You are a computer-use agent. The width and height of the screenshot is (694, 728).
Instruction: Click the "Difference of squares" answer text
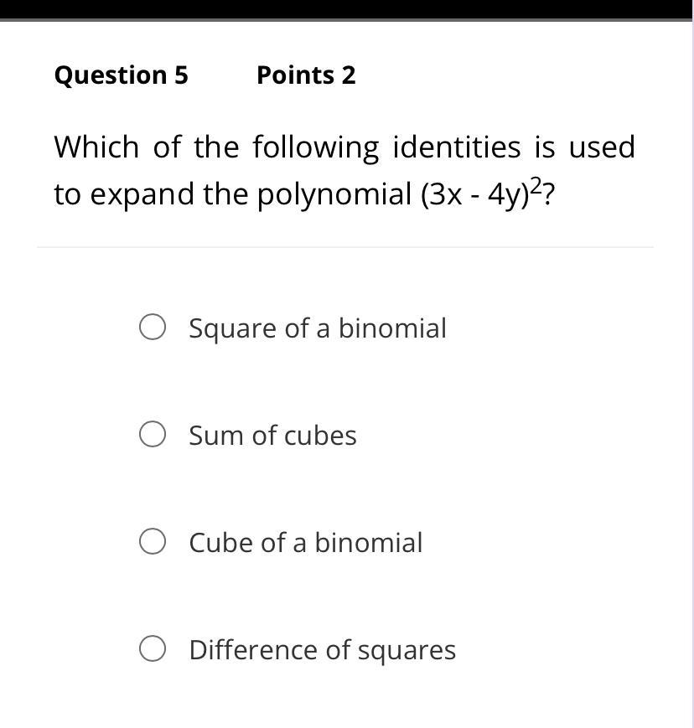(322, 650)
